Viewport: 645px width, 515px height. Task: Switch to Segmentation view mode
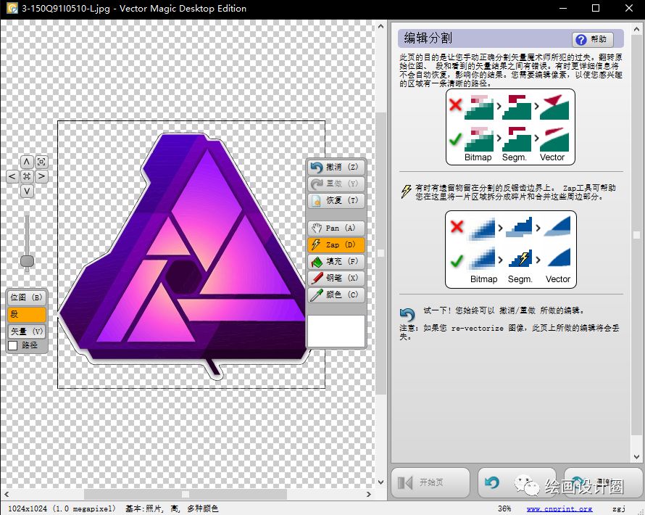(x=27, y=315)
